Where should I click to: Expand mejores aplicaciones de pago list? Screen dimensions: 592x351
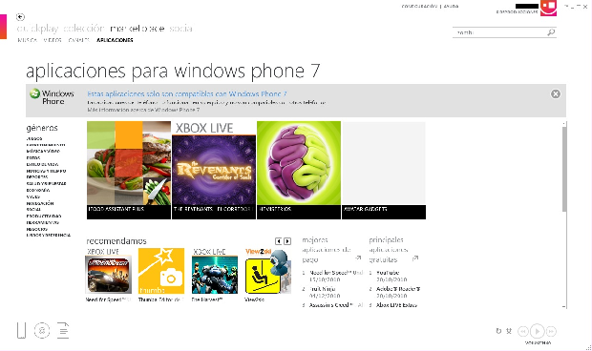(x=358, y=258)
